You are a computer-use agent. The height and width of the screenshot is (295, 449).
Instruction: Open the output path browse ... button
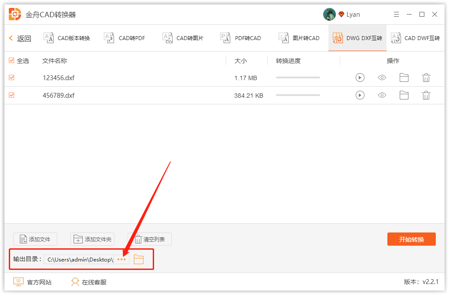[121, 259]
